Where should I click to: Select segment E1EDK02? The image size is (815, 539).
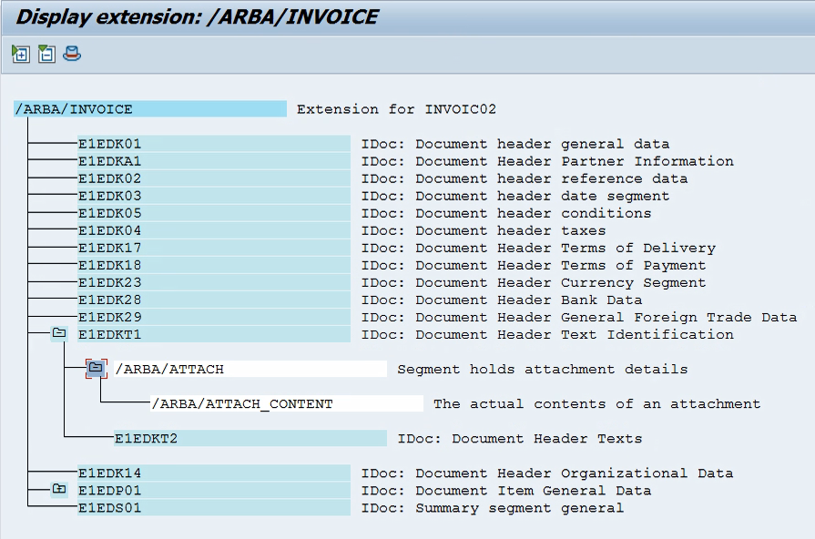pos(214,178)
